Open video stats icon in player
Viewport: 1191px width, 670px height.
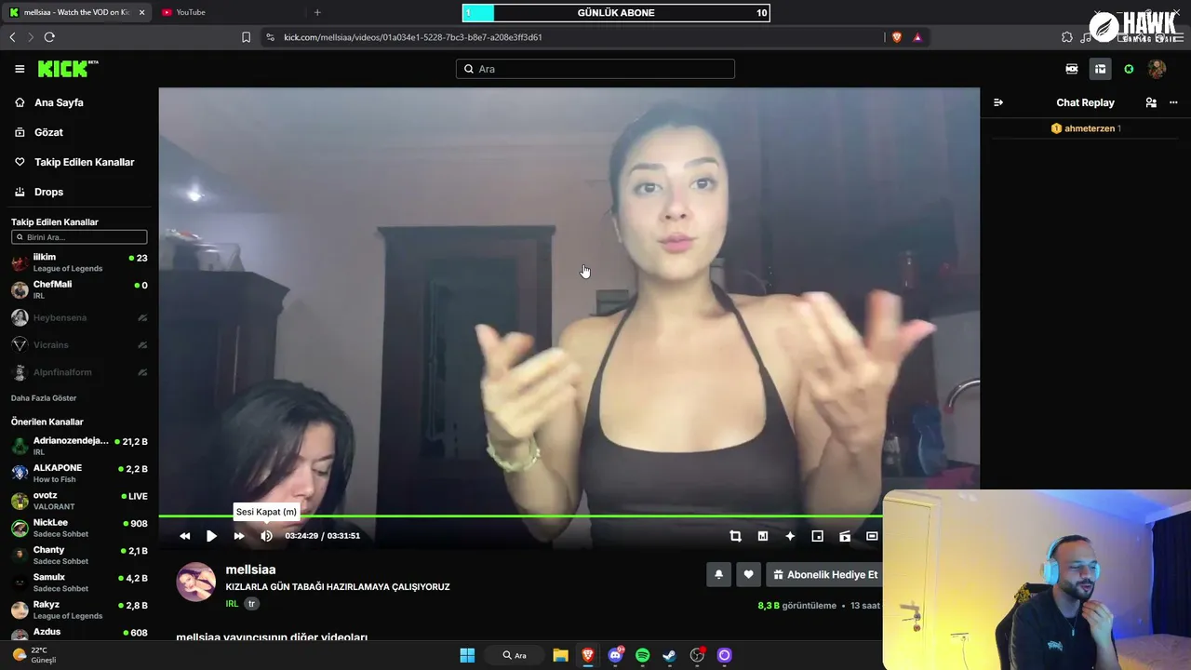coord(763,536)
